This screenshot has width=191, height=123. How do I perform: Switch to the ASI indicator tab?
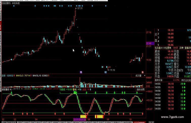[x=44, y=122]
